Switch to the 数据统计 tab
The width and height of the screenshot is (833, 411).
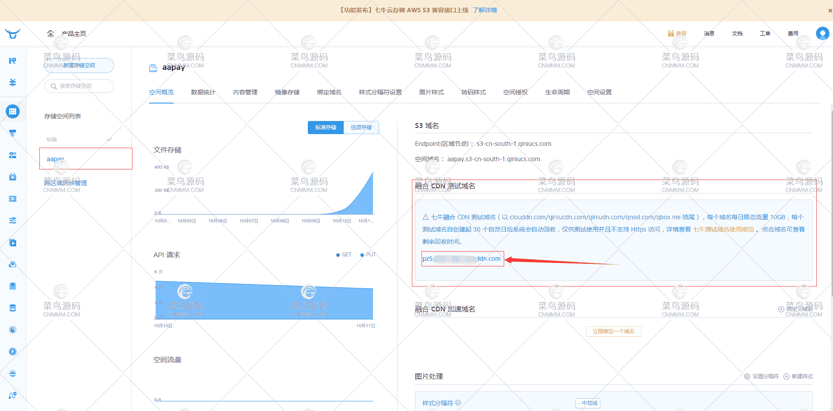(203, 92)
